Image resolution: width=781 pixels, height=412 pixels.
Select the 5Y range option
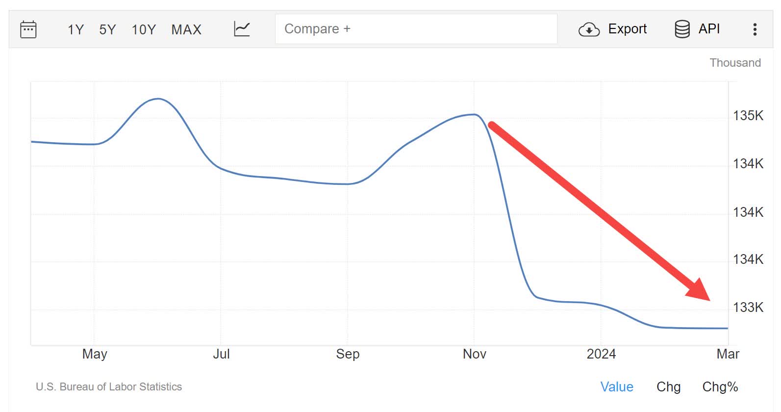107,29
